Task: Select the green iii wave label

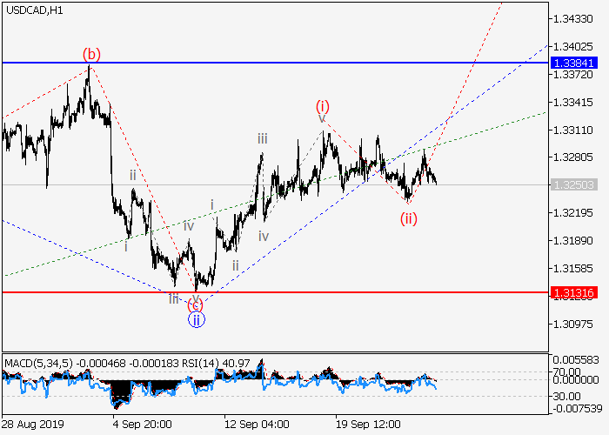Action: point(262,138)
